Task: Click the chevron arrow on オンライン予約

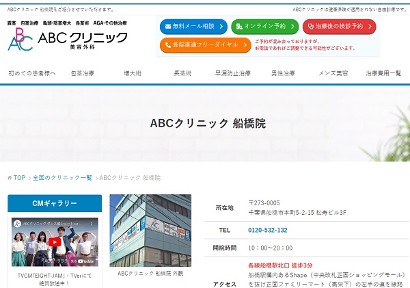Action: [x=292, y=27]
